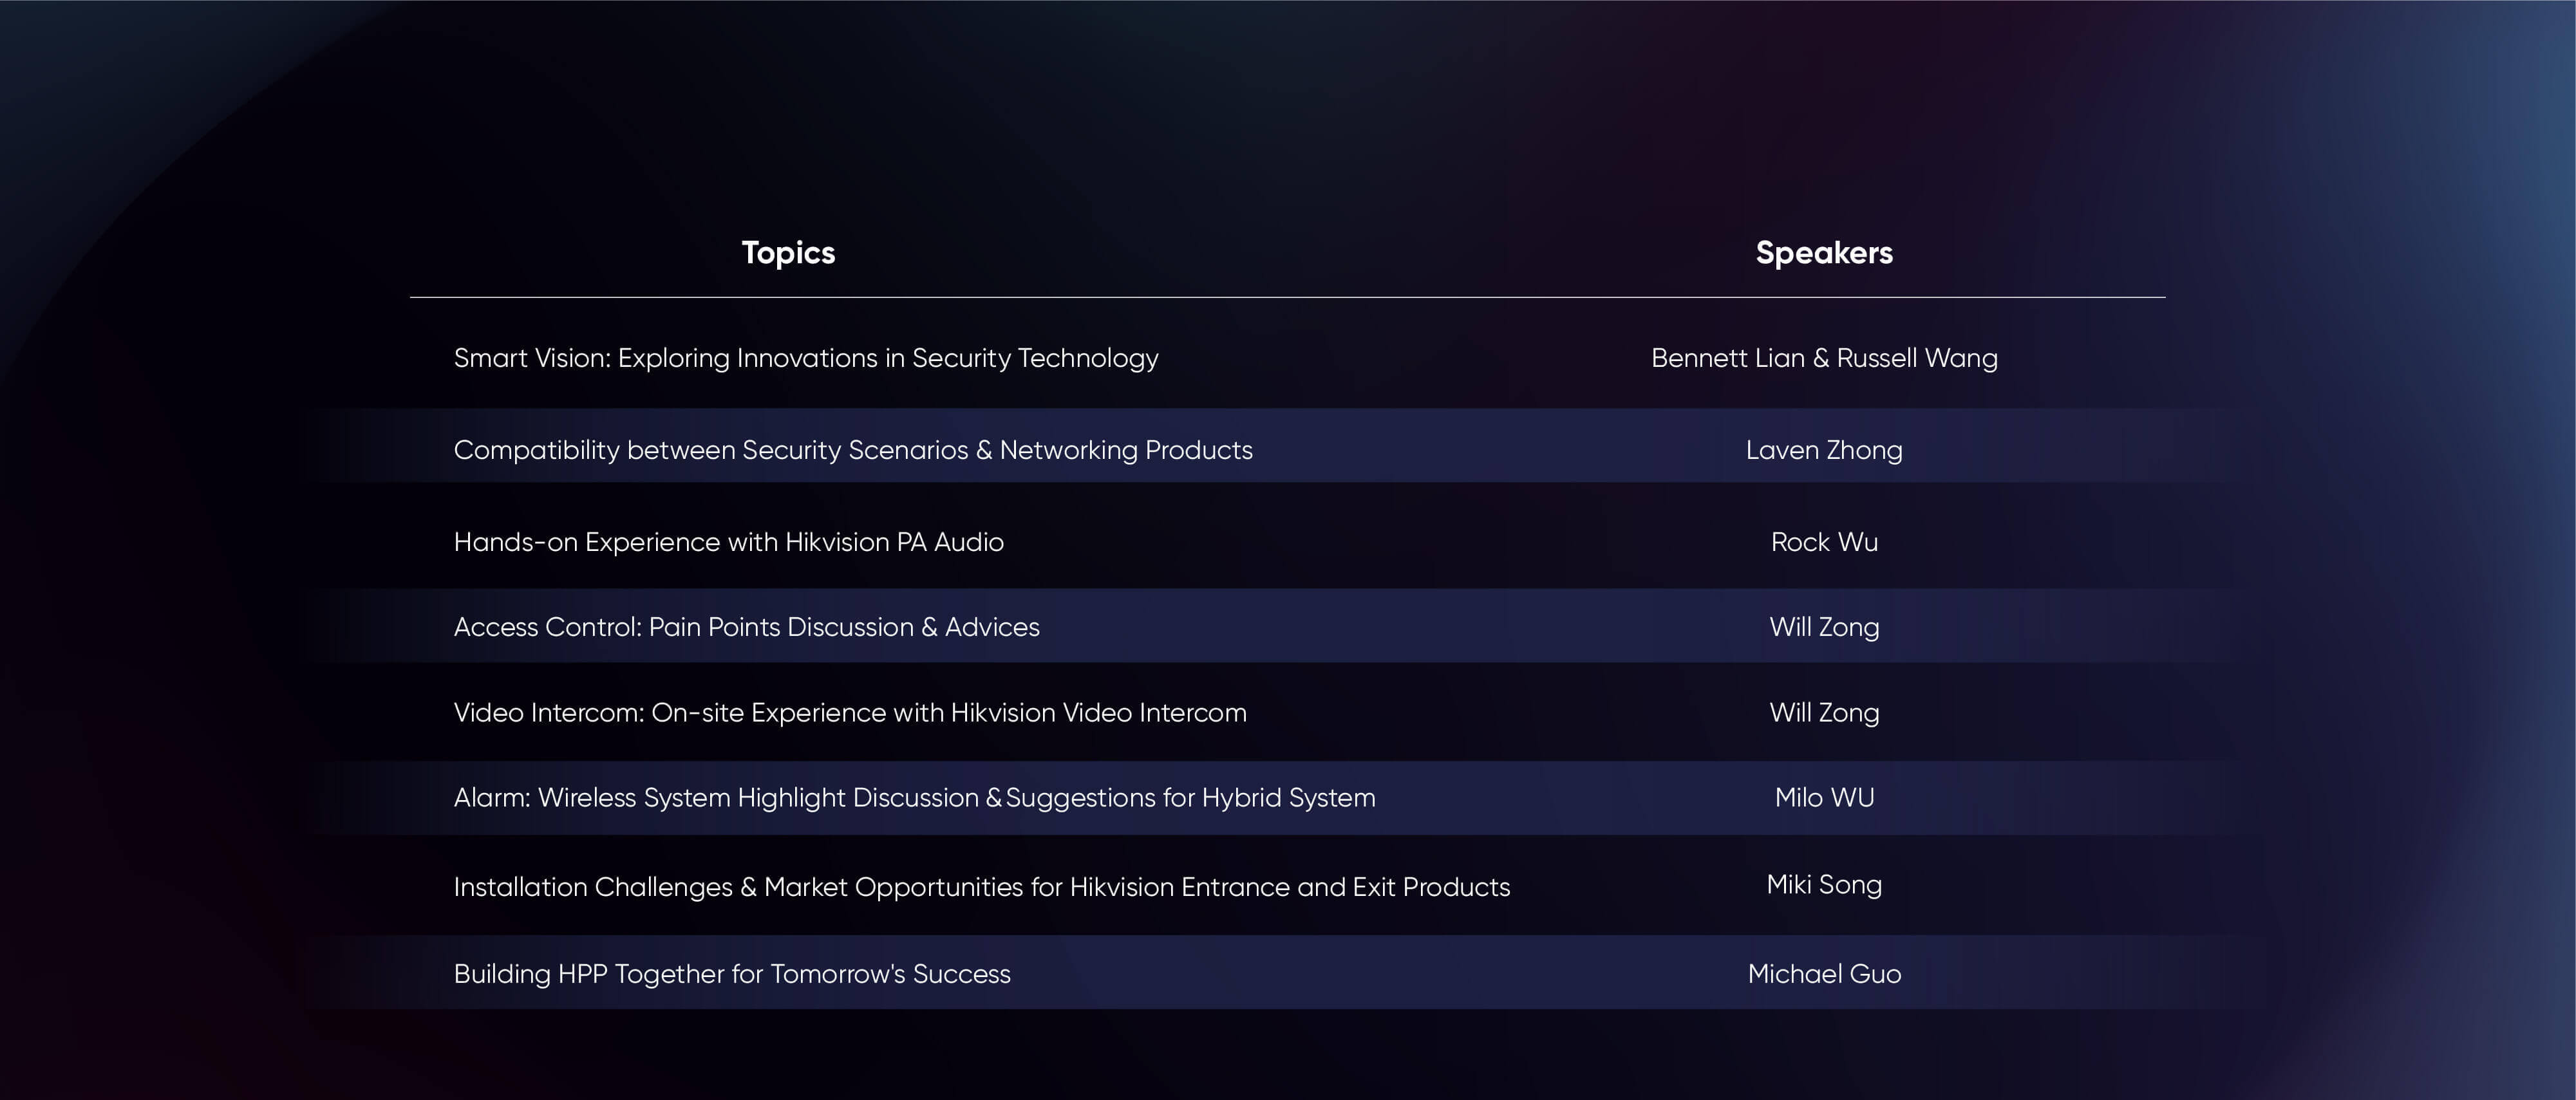Viewport: 2576px width, 1100px height.
Task: Select Video Intercom On-site Experience topic
Action: 849,713
